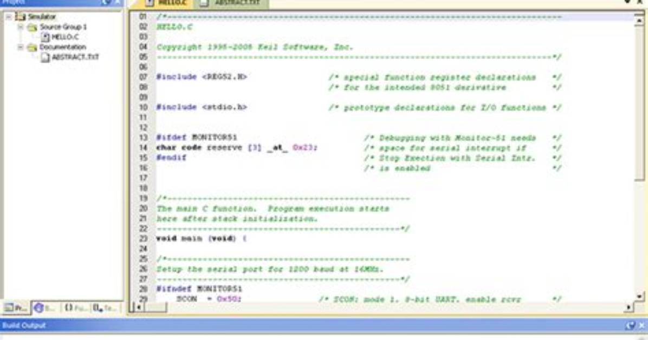Click the horizontal scrollbar left arrow
The width and height of the screenshot is (648, 340).
139,307
